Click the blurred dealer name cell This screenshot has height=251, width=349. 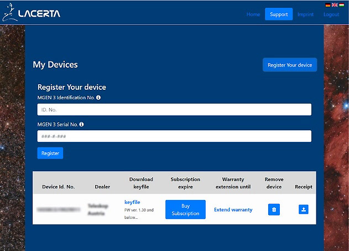[98, 209]
